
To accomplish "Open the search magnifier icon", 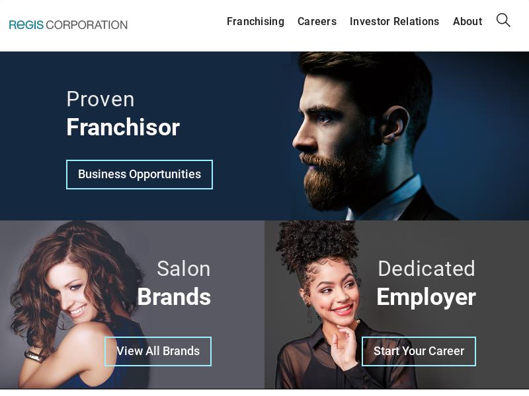I will click(503, 20).
